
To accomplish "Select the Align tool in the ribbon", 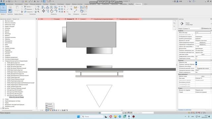I will pos(43,7).
